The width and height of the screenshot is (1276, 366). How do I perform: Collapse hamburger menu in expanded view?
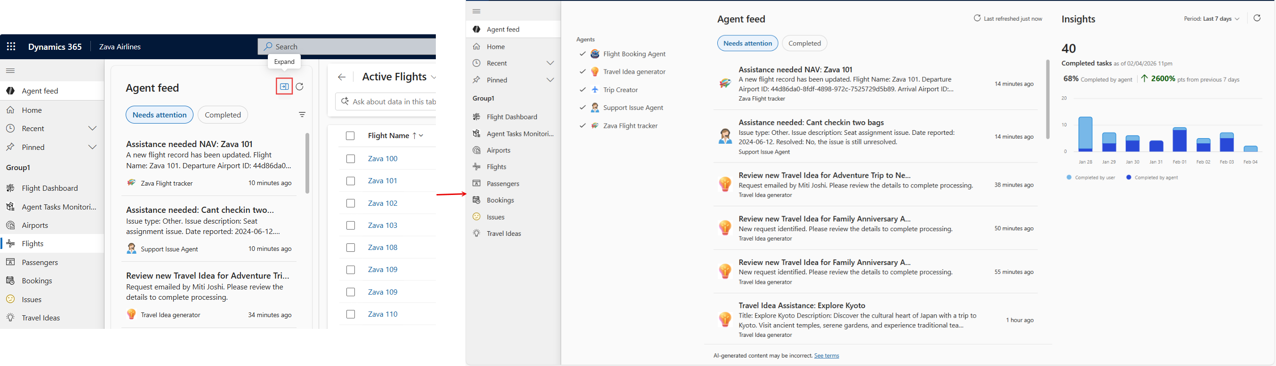(476, 11)
